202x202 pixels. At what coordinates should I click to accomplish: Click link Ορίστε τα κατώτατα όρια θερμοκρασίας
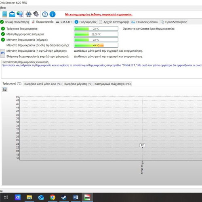(149, 29)
